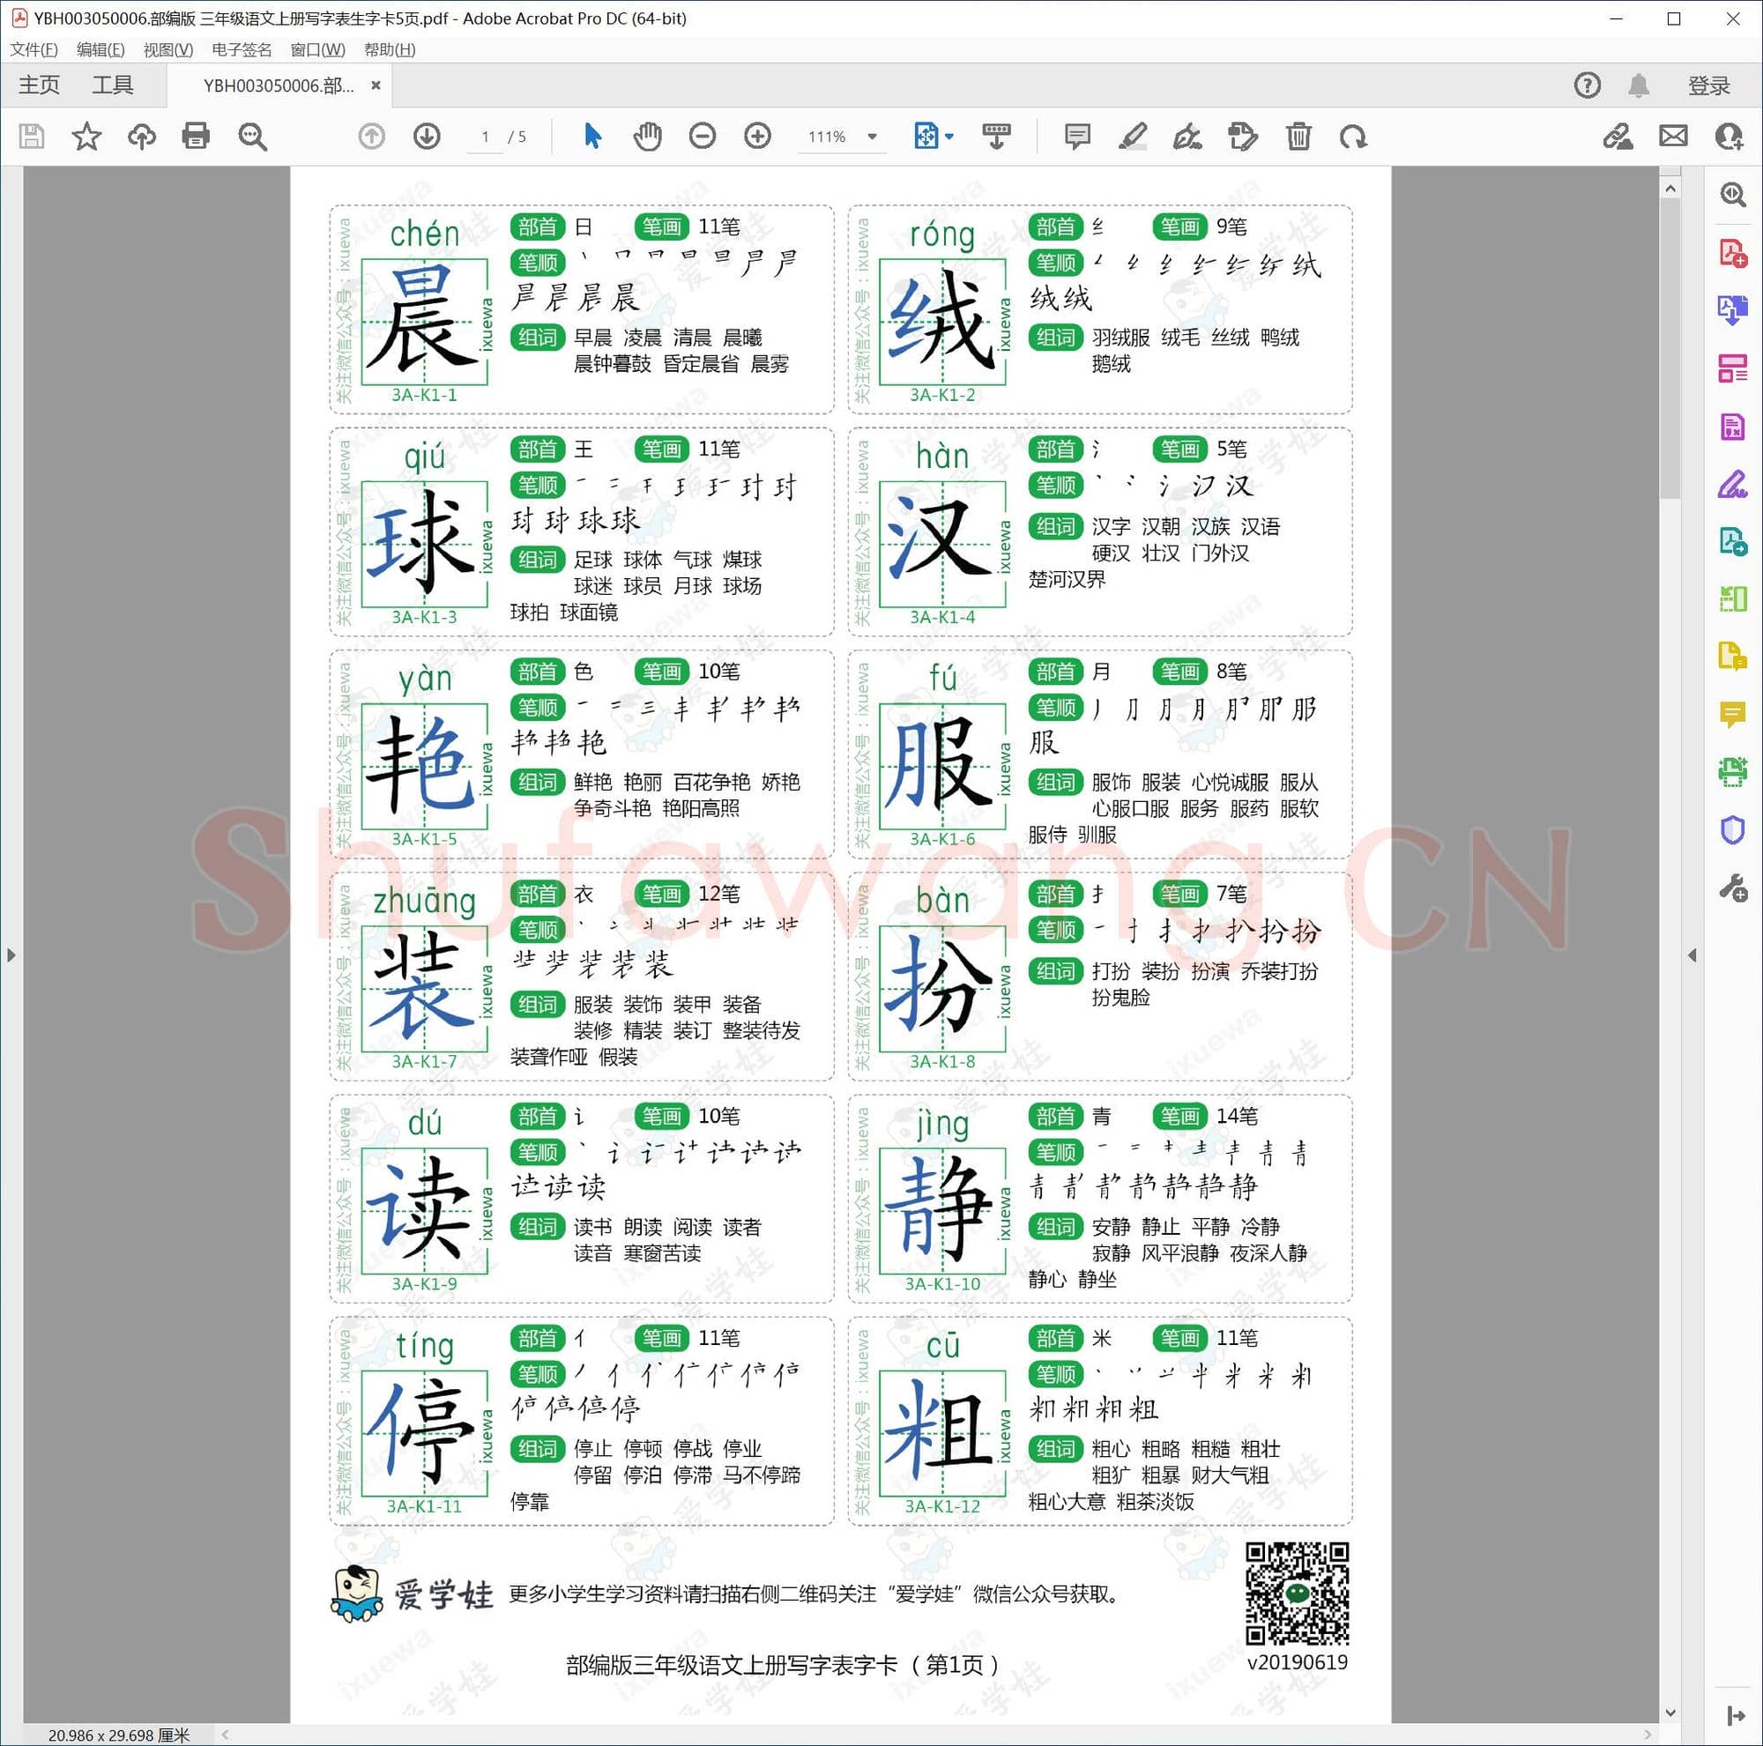This screenshot has width=1763, height=1746.
Task: Select the Protect tool in the sidebar
Action: tap(1732, 829)
